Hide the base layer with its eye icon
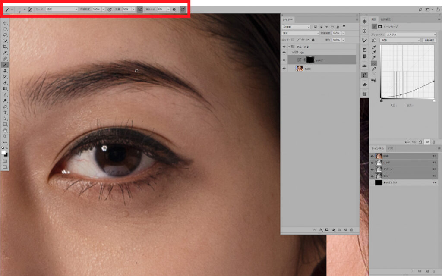 284,69
